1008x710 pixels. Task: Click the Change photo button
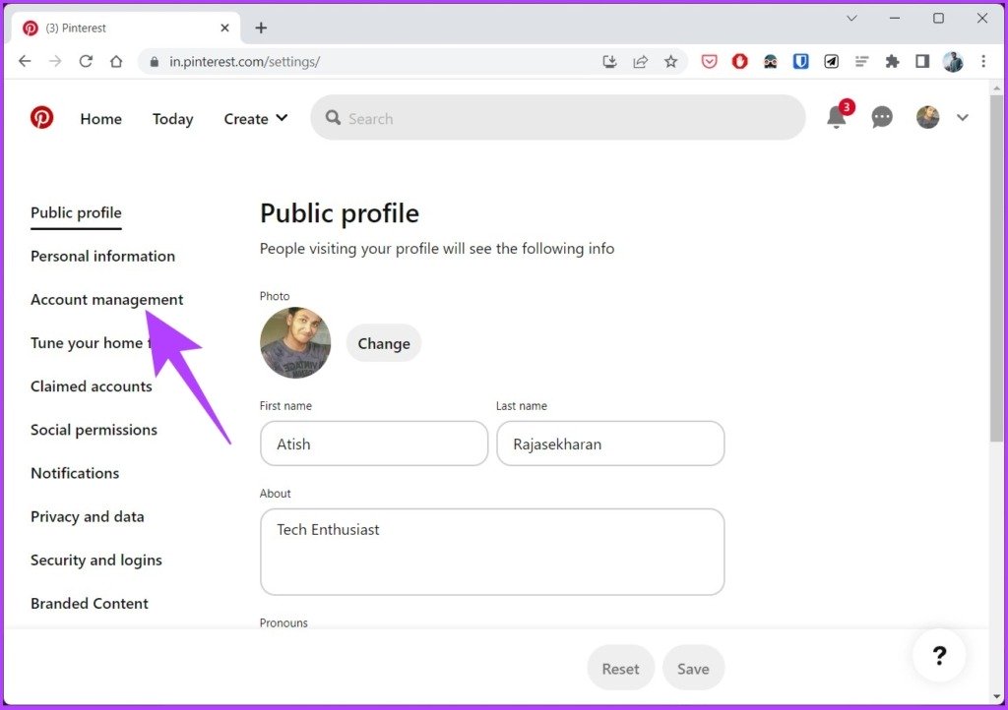384,343
